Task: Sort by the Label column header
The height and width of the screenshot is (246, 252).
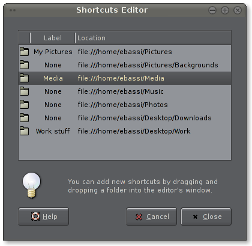Action: click(53, 38)
